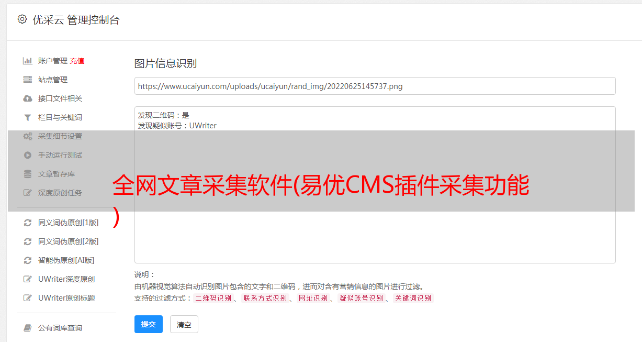Open 账户管理 bar chart icon
The image size is (642, 342).
tap(28, 61)
